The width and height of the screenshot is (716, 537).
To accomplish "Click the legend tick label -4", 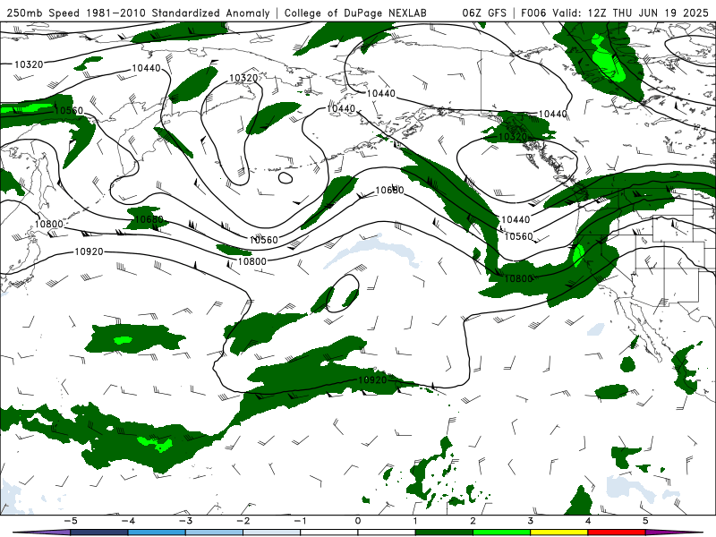I will pyautogui.click(x=128, y=521).
